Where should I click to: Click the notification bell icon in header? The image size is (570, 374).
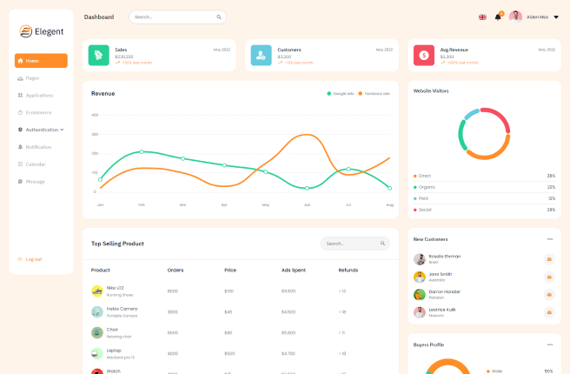[x=498, y=17]
